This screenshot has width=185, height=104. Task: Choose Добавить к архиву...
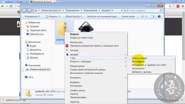[142, 72]
